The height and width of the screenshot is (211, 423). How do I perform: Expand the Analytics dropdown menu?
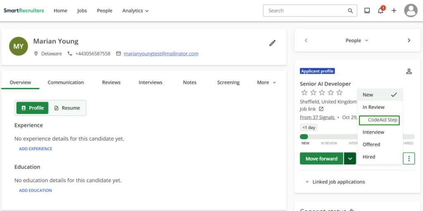[x=135, y=11]
